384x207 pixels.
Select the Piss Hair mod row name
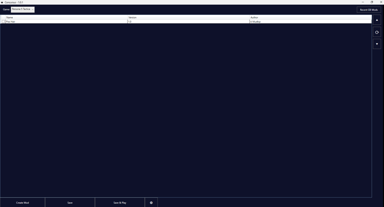tap(10, 22)
